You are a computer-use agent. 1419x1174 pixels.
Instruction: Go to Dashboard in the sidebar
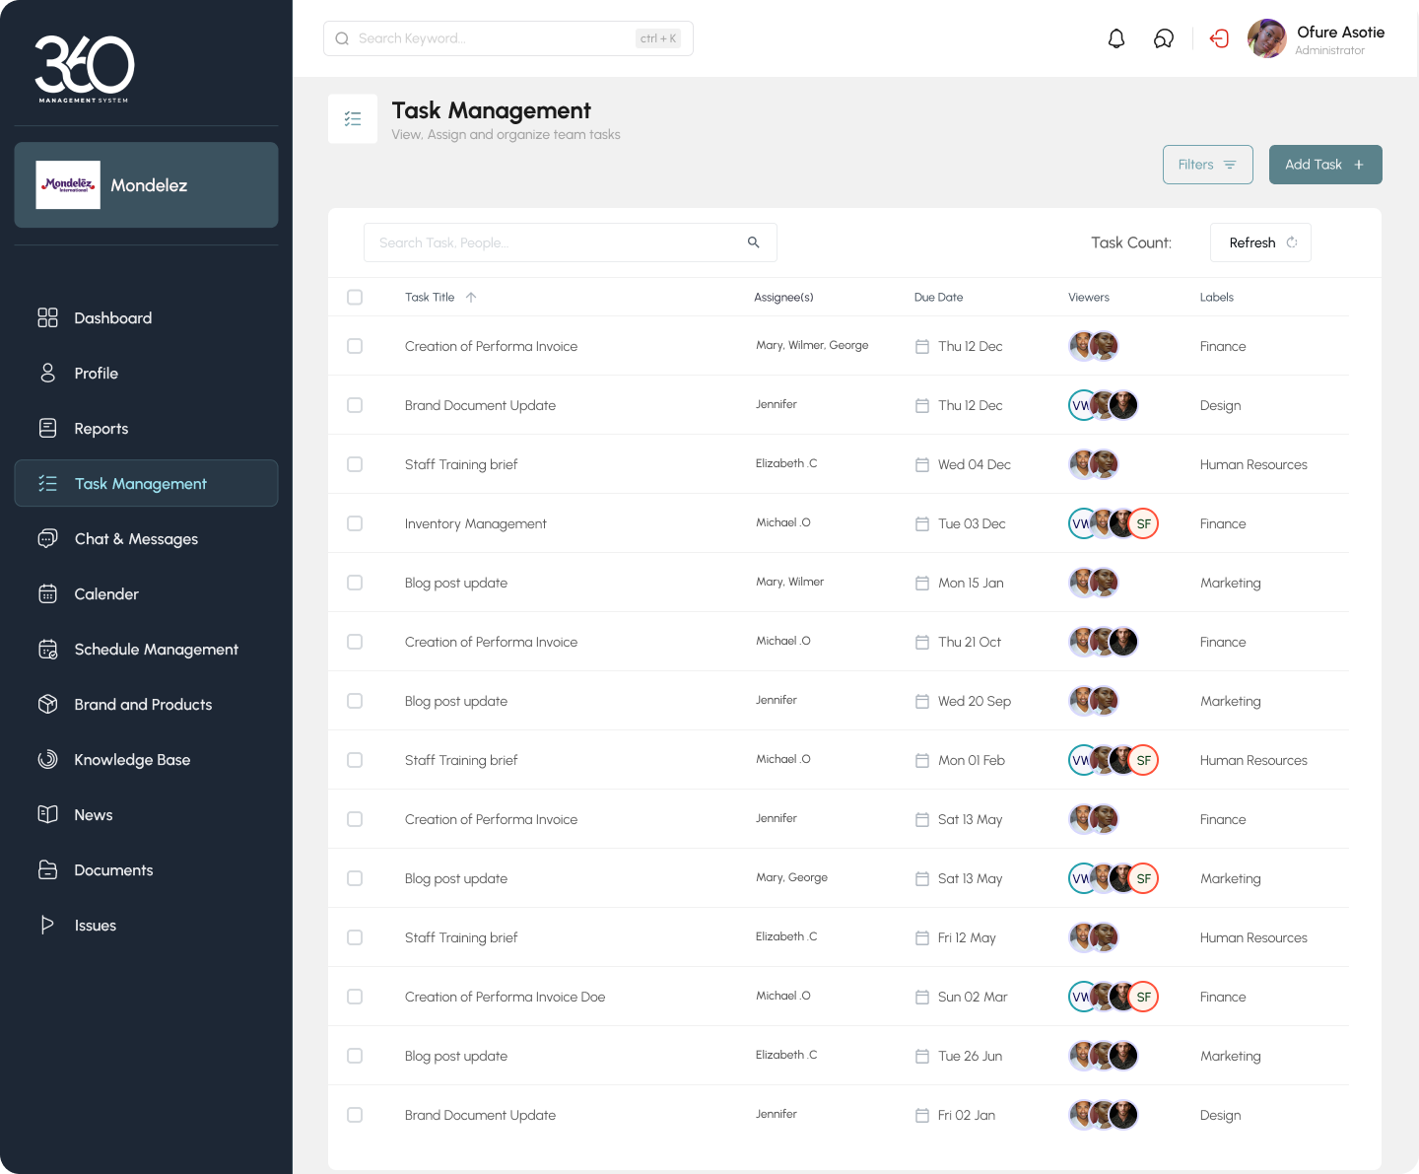[x=112, y=318]
